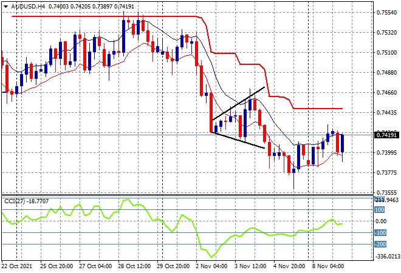Image resolution: width=401 pixels, height=273 pixels.
Task: Click the 0.73555 price axis label
Action: [386, 192]
